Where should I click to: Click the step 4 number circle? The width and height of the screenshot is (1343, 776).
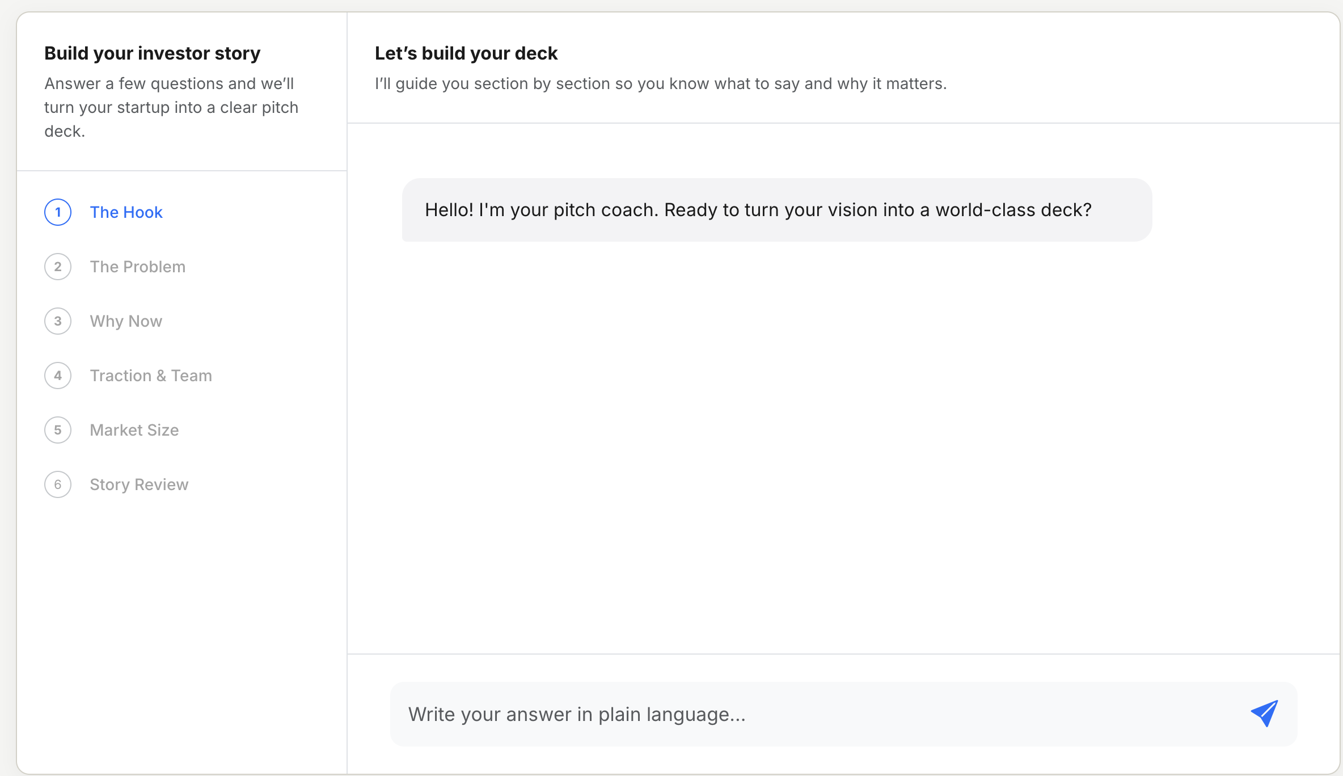click(x=58, y=376)
